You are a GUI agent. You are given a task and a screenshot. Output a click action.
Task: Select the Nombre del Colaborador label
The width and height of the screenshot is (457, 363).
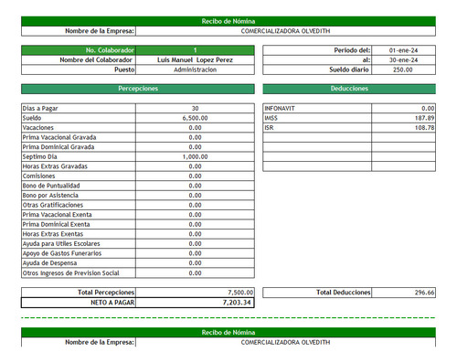click(96, 60)
